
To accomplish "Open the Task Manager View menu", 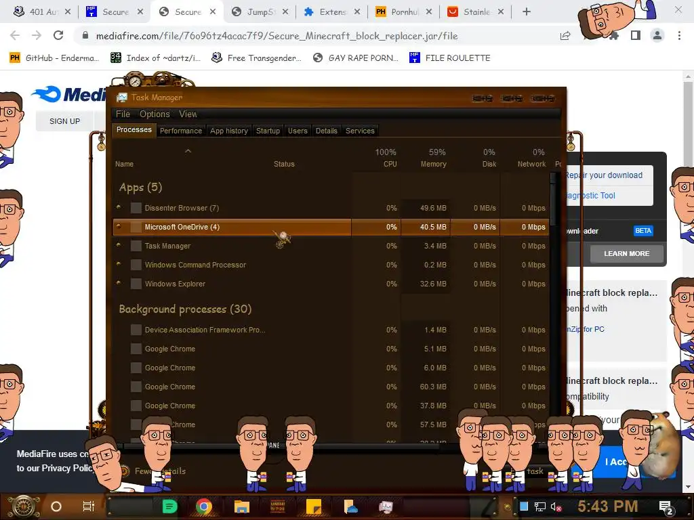I will (188, 114).
